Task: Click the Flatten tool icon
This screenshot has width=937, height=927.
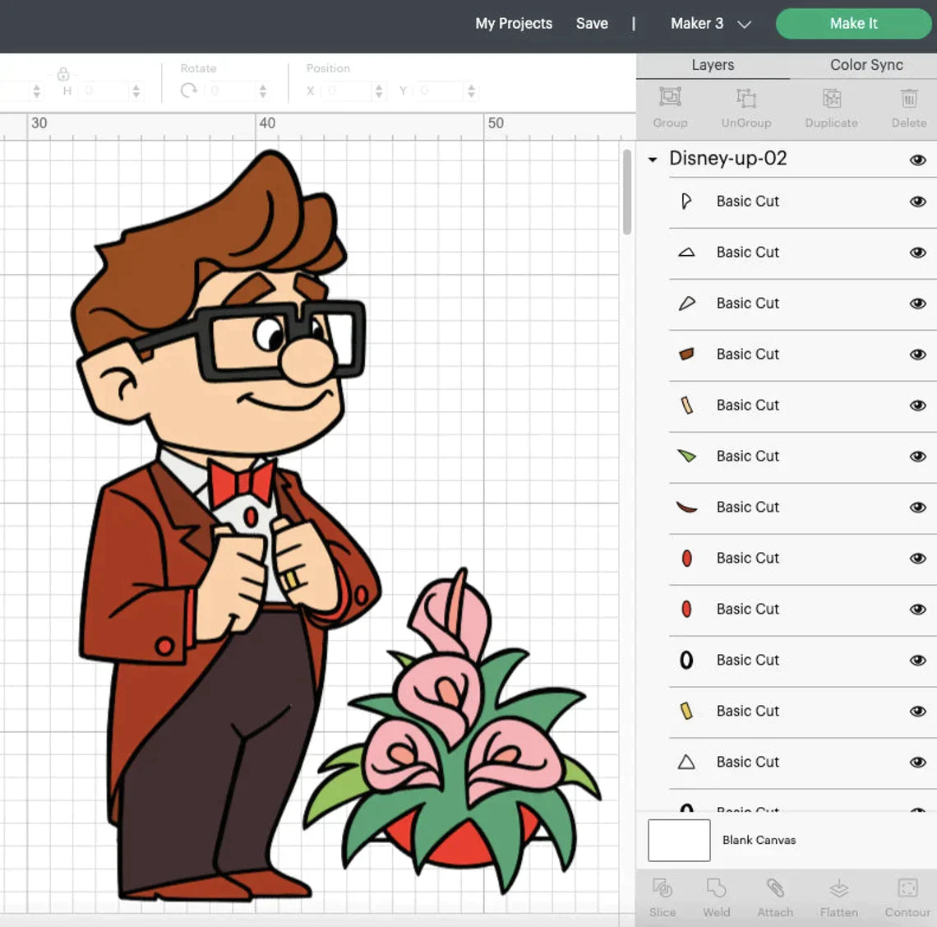Action: pos(838,889)
